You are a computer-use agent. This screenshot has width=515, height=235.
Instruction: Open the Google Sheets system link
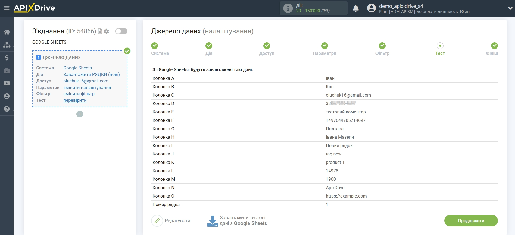tap(78, 68)
